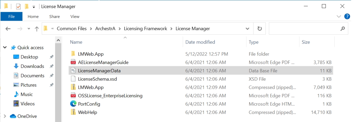Select Quick access in the navigation pane
The width and height of the screenshot is (353, 122).
coord(31,47)
